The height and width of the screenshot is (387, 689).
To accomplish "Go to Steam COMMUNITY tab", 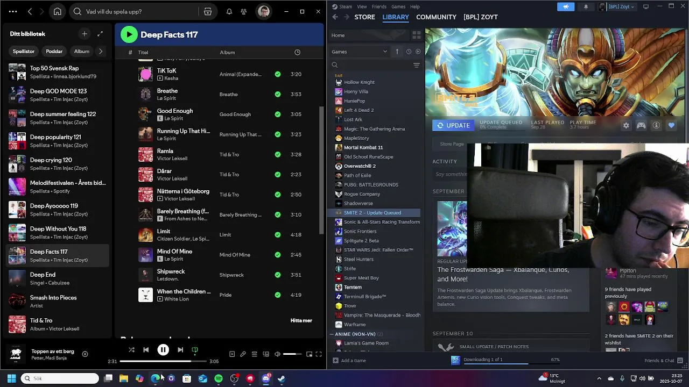I will [436, 17].
